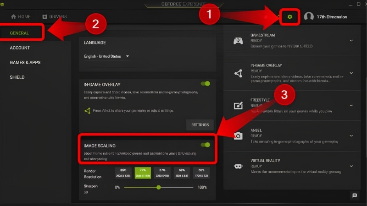Click the NVIDIA logo in title bar

(2, 4)
